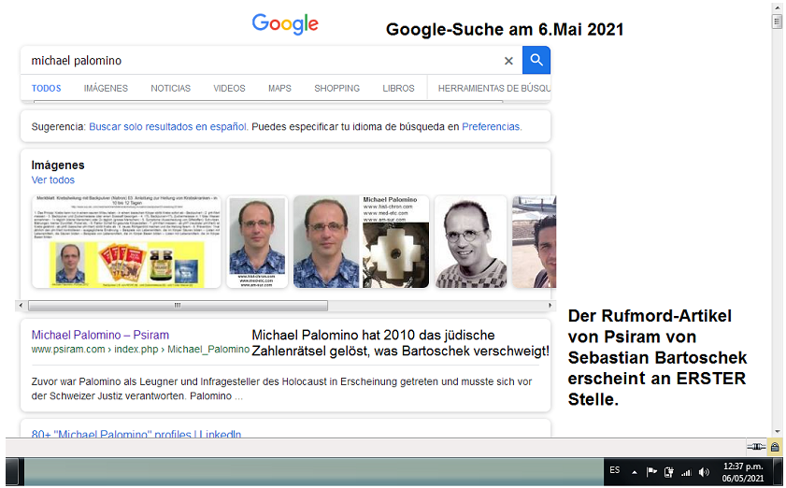Open the 'Michael Palomino – Psiram' result
The height and width of the screenshot is (488, 786).
[x=100, y=334]
